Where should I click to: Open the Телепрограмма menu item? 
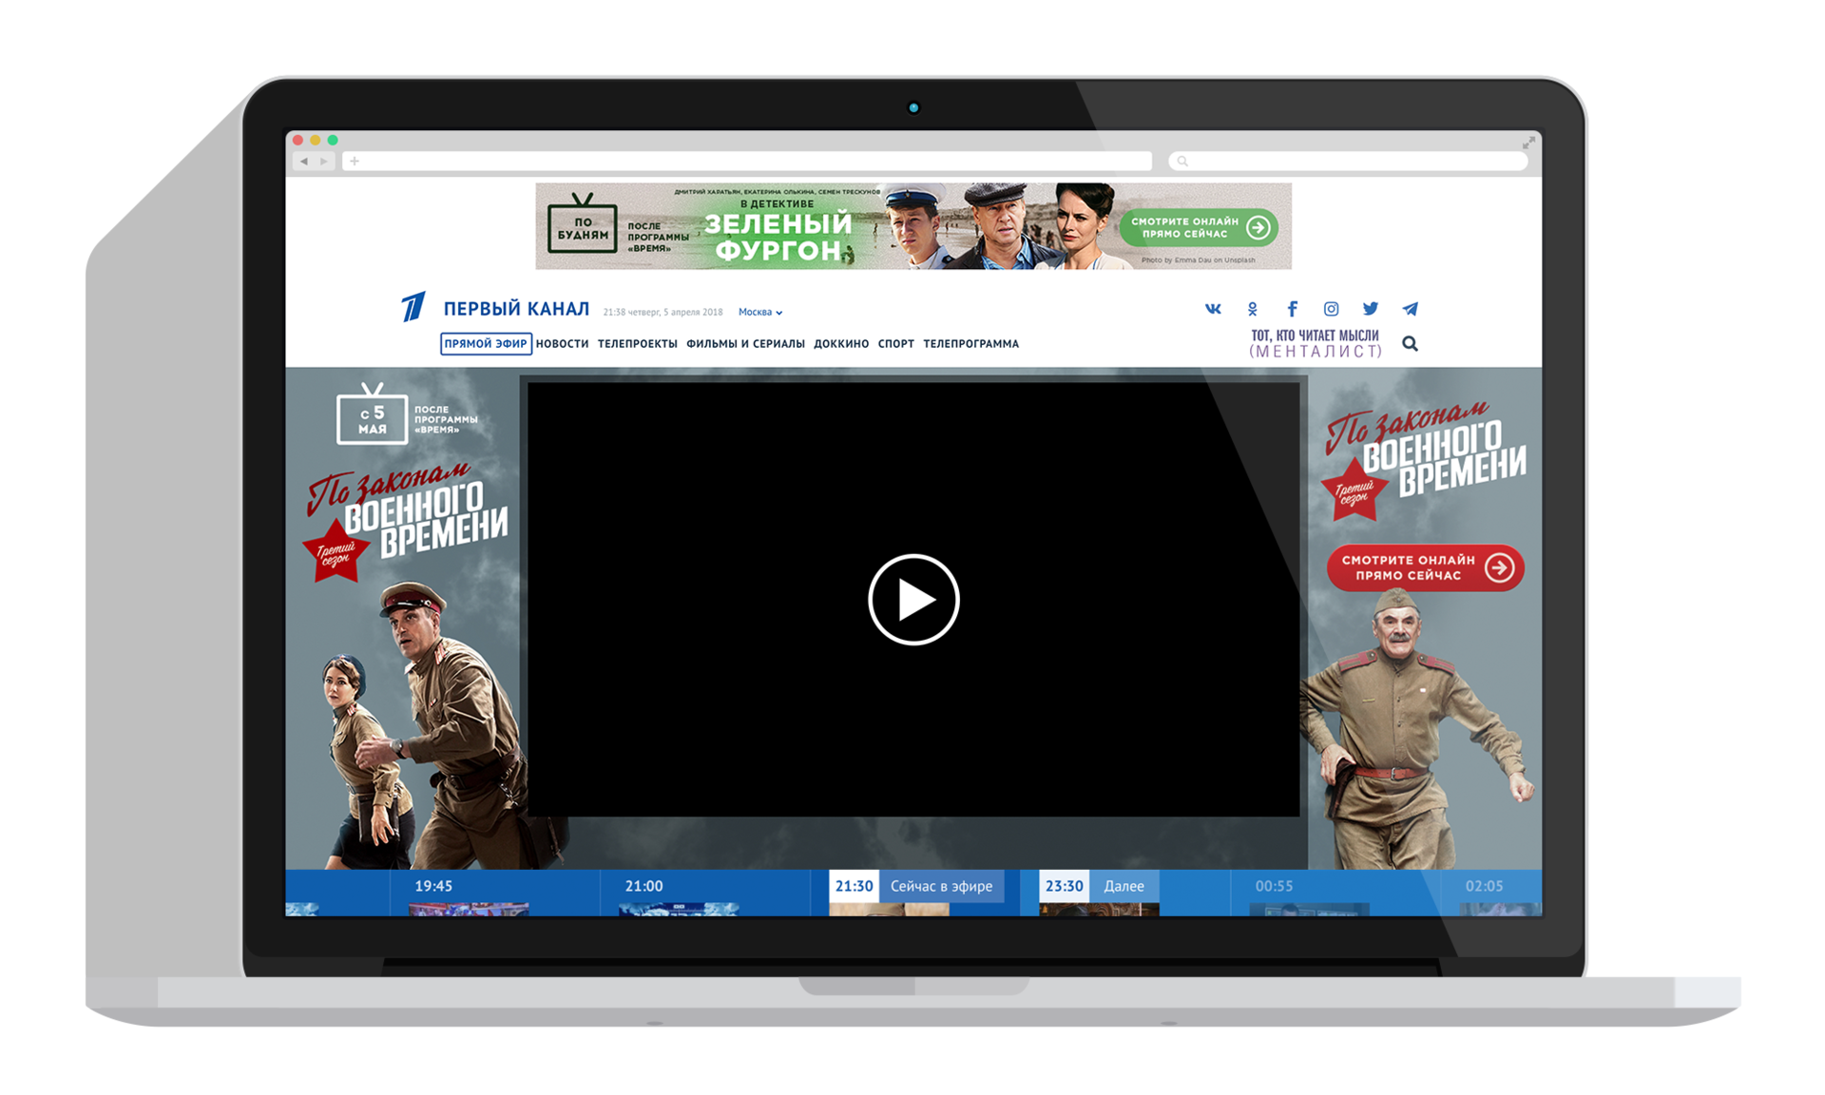click(970, 344)
